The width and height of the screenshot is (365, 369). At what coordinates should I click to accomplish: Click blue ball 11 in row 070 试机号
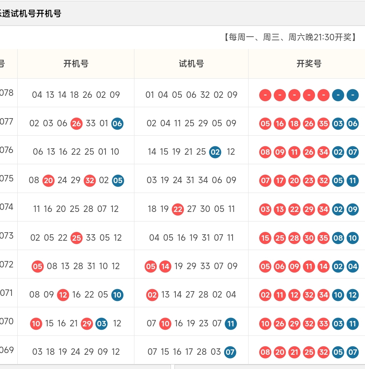tap(230, 324)
